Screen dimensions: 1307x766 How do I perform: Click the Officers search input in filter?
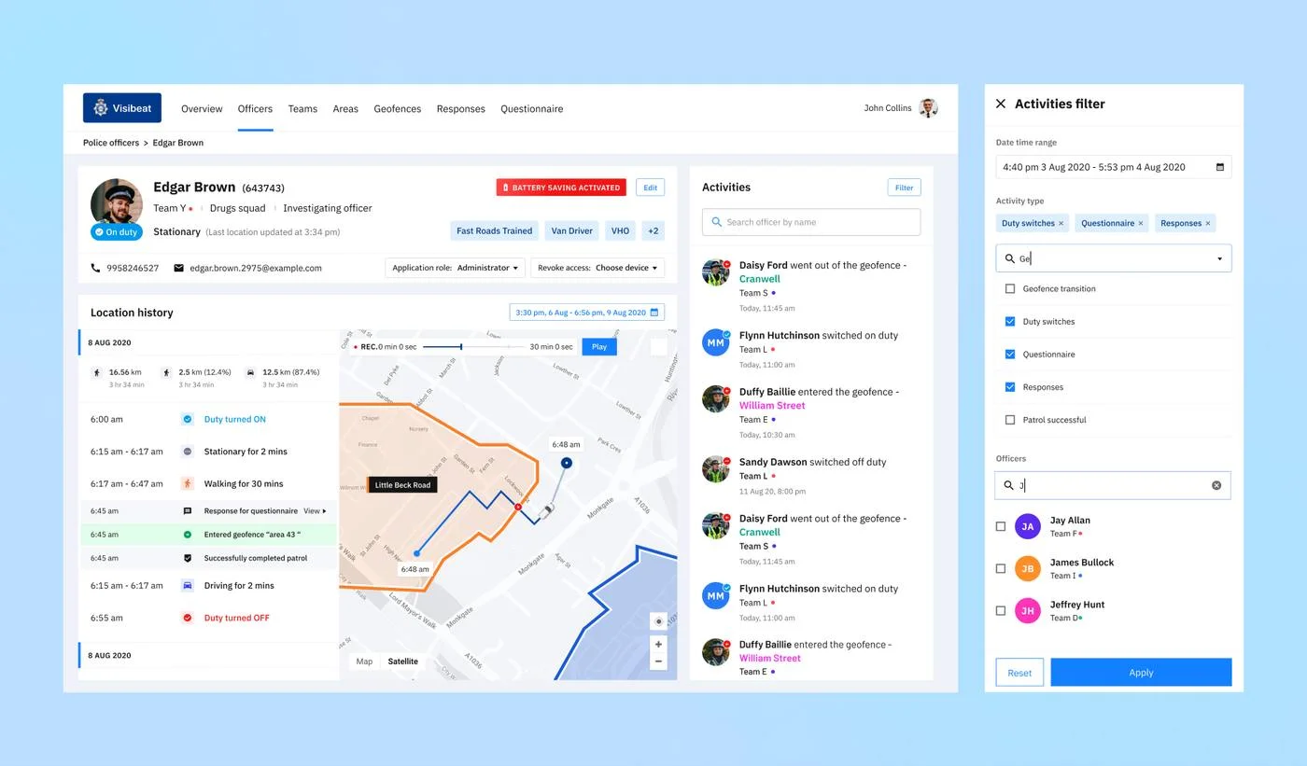(1113, 485)
